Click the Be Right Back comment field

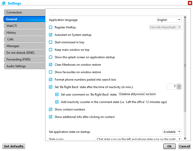point(137,94)
